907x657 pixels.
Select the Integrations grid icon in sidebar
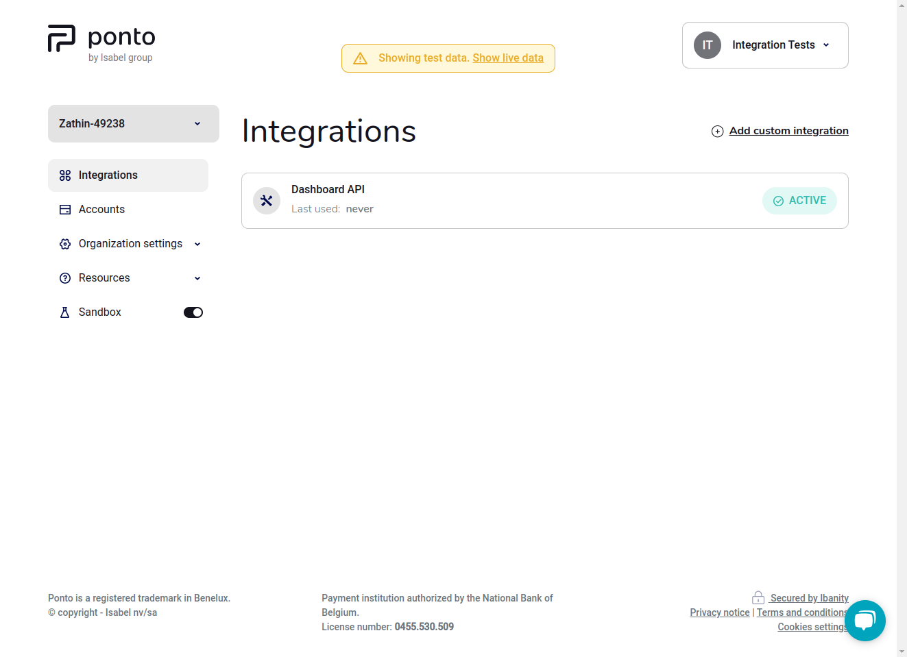click(64, 175)
